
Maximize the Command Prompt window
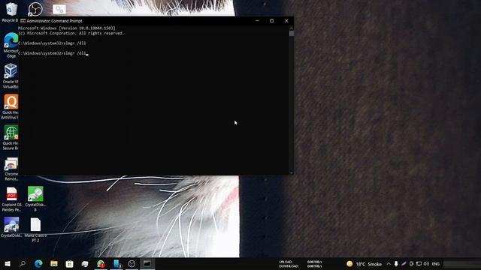[x=272, y=21]
